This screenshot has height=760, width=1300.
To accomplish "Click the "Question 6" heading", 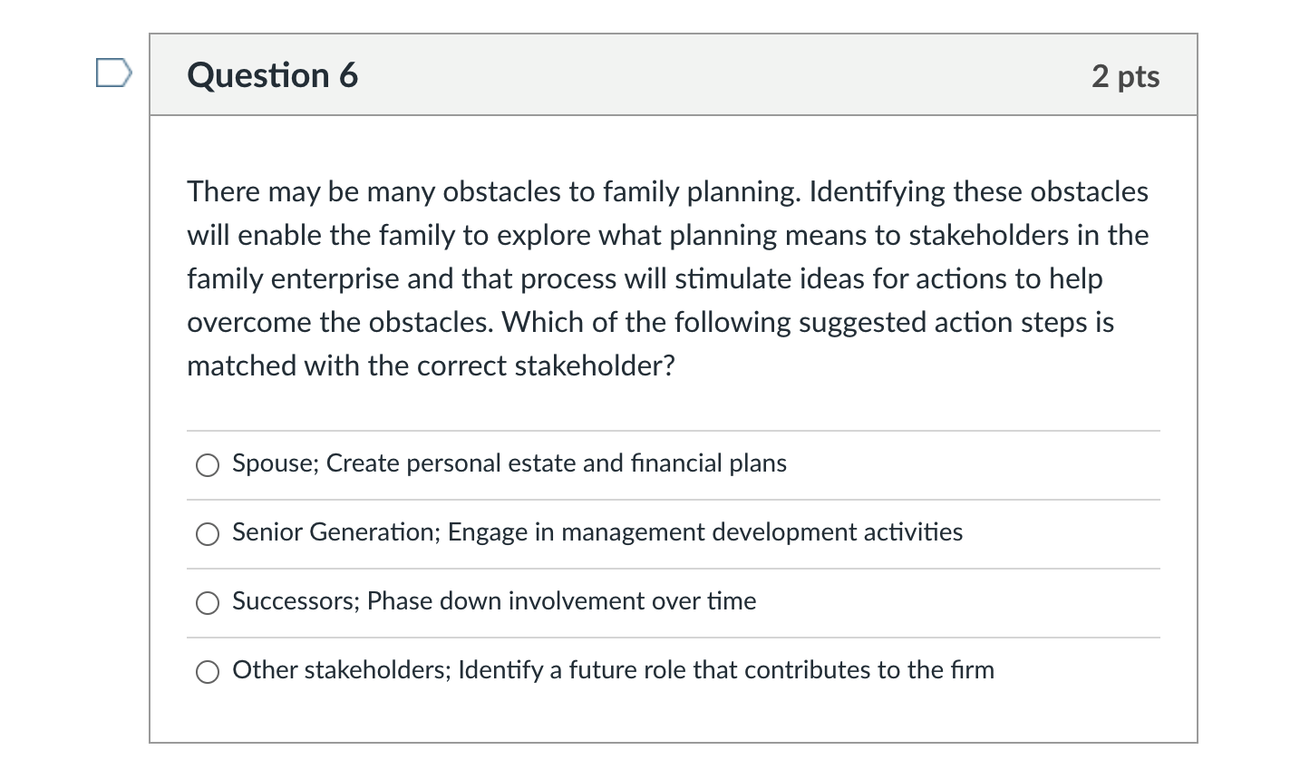I will (272, 75).
